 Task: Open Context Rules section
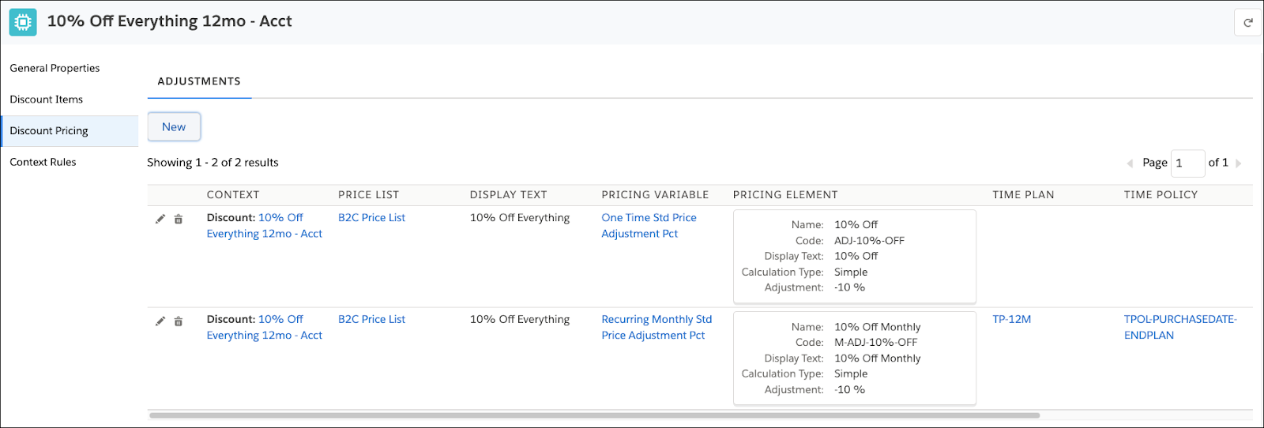(43, 162)
